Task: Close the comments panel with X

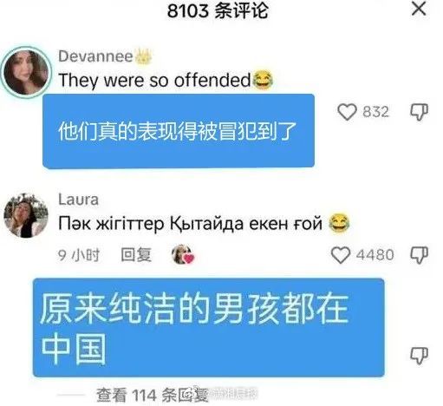Action: pos(419,9)
